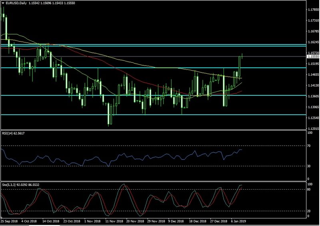Select the 1.13065 price axis label

pyautogui.click(x=312, y=107)
